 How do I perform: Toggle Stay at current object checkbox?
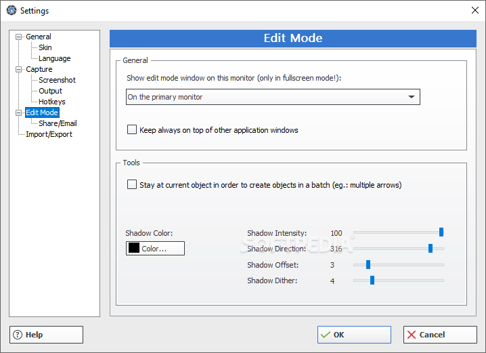point(132,184)
